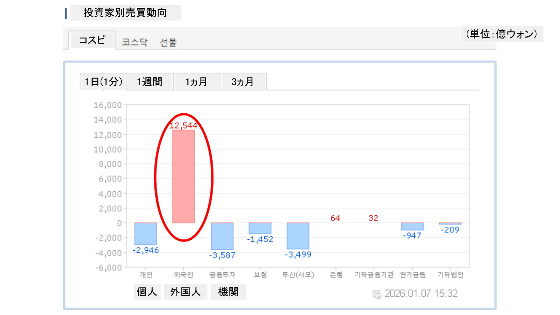Click the 투신(사모) bar showing -3,499

(x=298, y=235)
